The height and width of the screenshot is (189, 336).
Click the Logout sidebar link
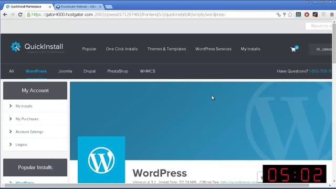click(21, 145)
